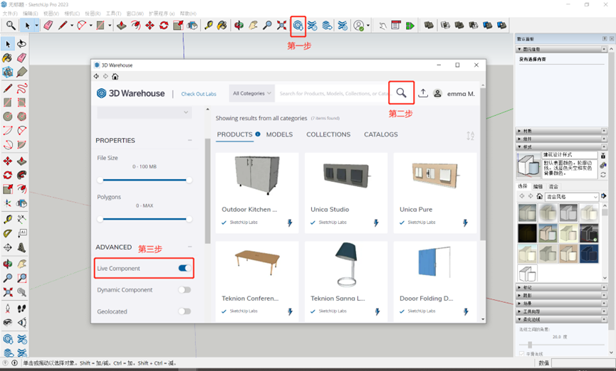This screenshot has height=371, width=616.
Task: Click the user account avatar icon
Action: pos(438,93)
